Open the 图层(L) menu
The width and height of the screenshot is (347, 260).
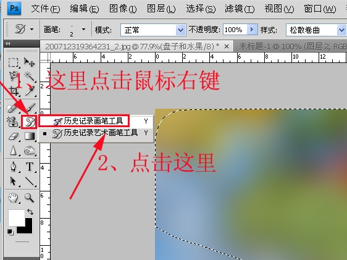point(161,9)
